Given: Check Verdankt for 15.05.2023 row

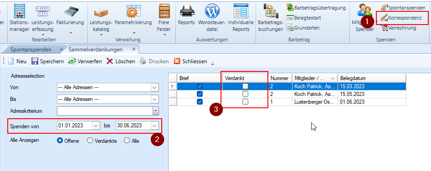Looking at the screenshot, I should pyautogui.click(x=245, y=94).
